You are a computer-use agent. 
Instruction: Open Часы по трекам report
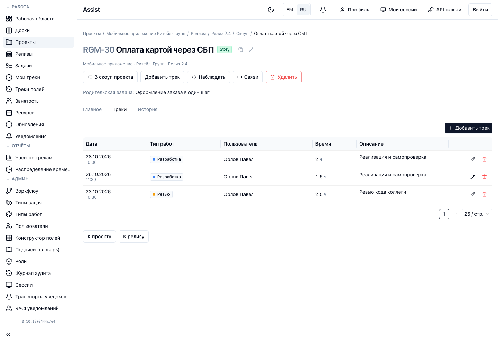coord(38,158)
